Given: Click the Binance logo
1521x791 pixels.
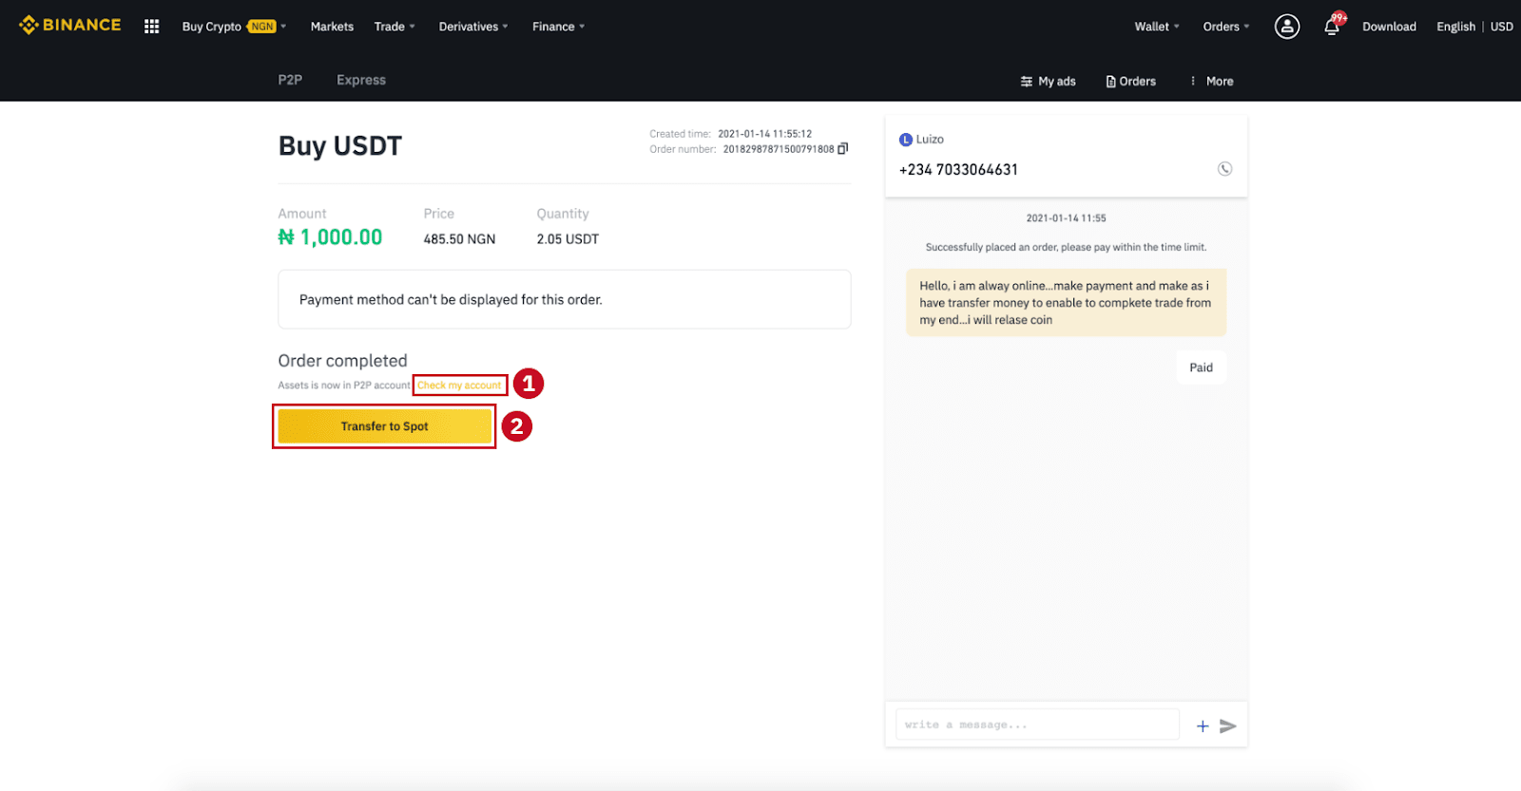Looking at the screenshot, I should (69, 25).
